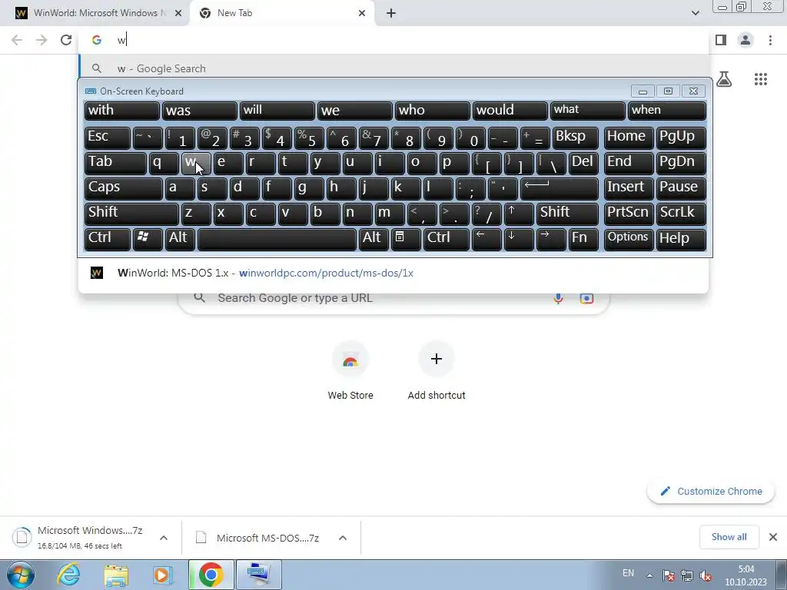787x590 pixels.
Task: Open the Web Store shortcut
Action: (x=350, y=371)
